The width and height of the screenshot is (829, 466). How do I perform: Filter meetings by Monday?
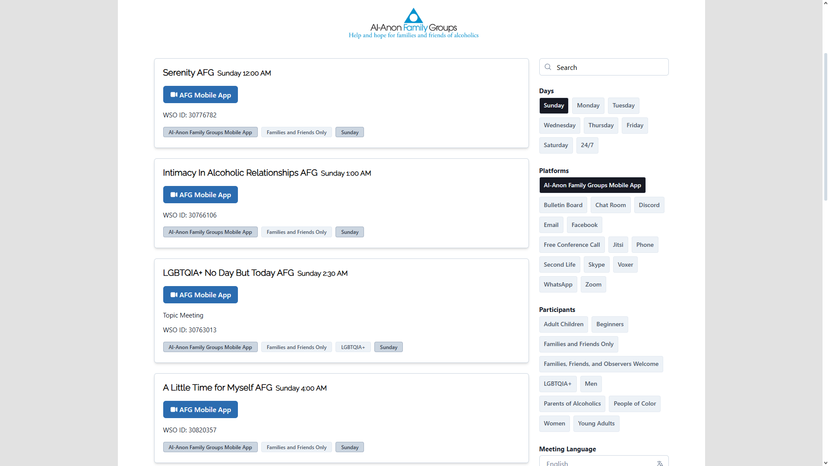click(588, 105)
